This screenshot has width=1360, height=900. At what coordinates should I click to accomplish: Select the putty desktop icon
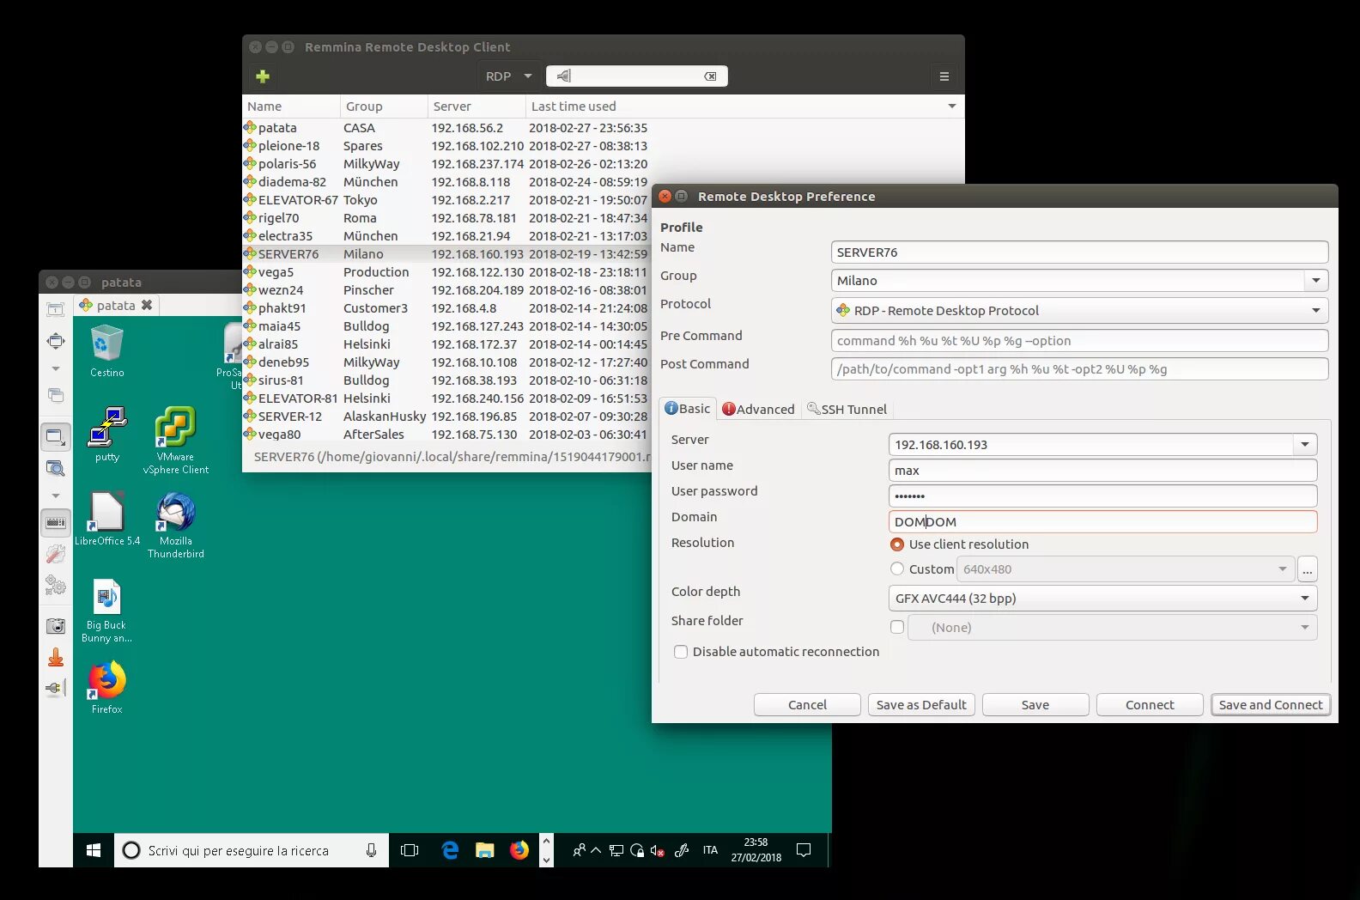coord(107,435)
